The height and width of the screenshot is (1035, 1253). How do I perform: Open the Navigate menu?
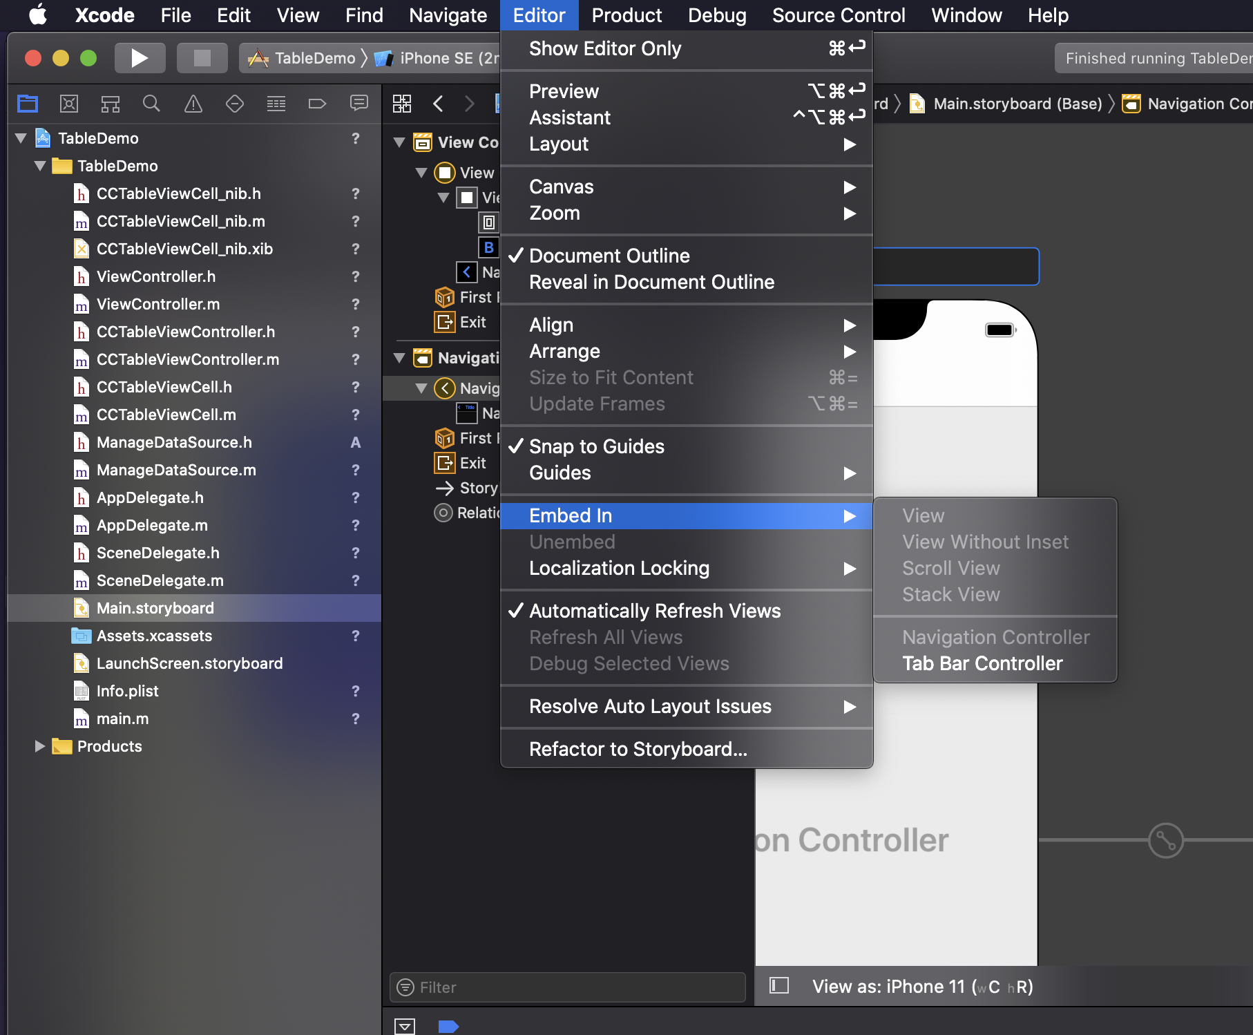448,15
